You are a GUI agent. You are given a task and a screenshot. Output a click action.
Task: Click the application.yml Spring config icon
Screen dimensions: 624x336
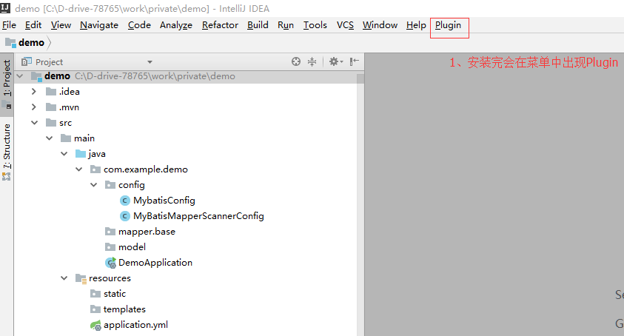pyautogui.click(x=95, y=325)
